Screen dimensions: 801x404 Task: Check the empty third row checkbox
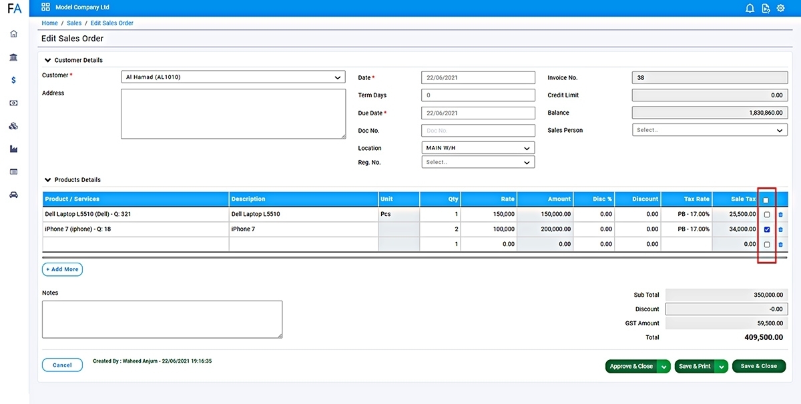pos(767,245)
